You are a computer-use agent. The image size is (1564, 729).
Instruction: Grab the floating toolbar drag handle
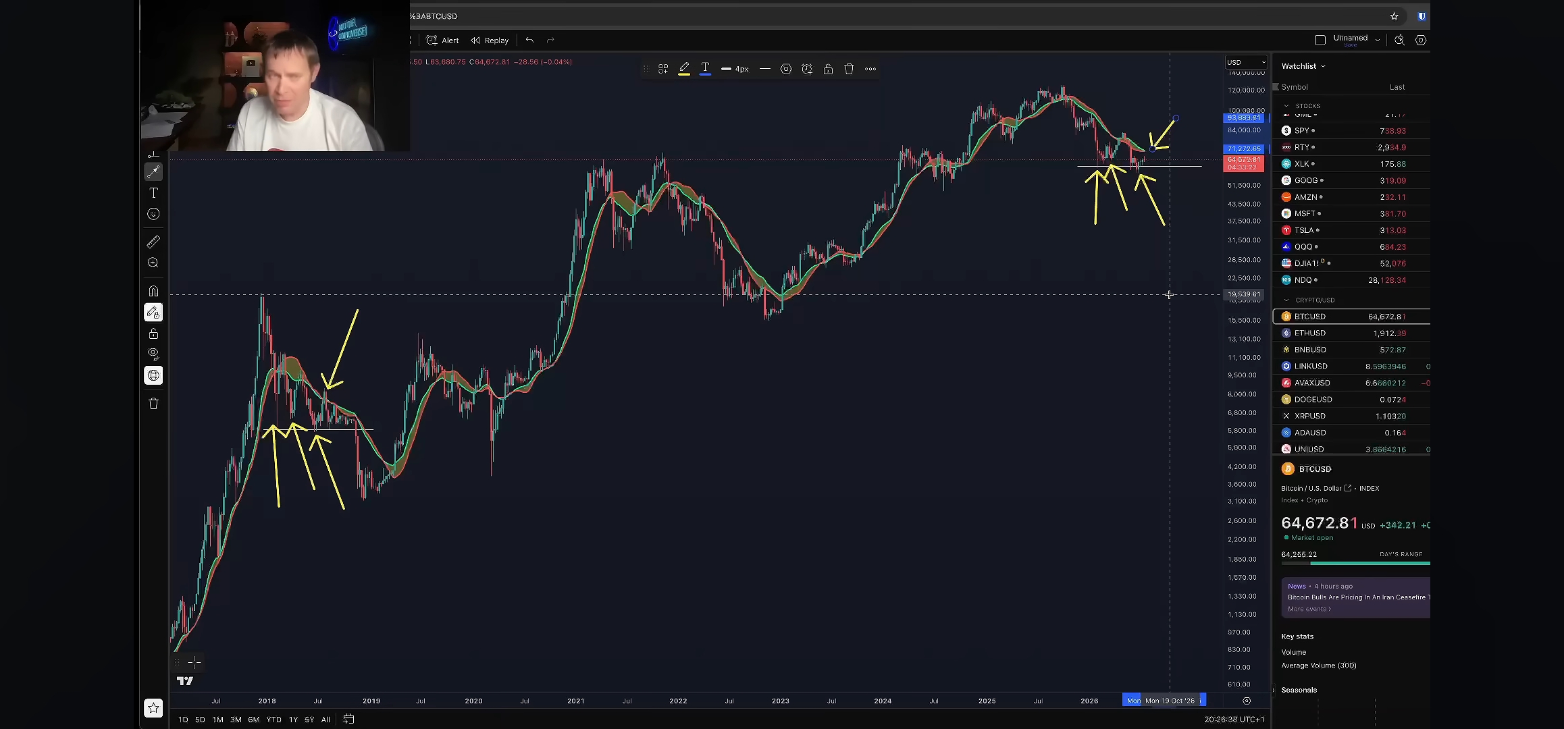pyautogui.click(x=646, y=69)
